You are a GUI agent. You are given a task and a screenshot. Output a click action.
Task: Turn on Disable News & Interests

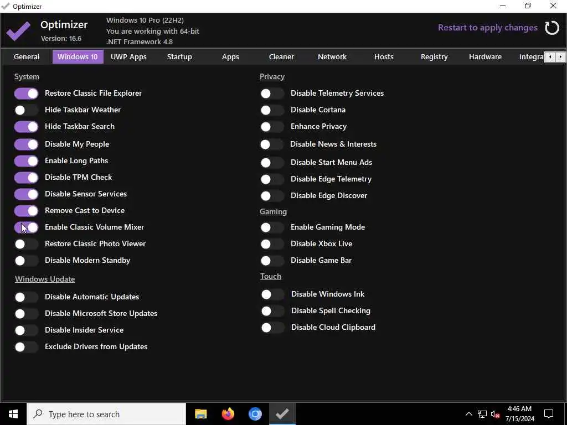tap(272, 144)
